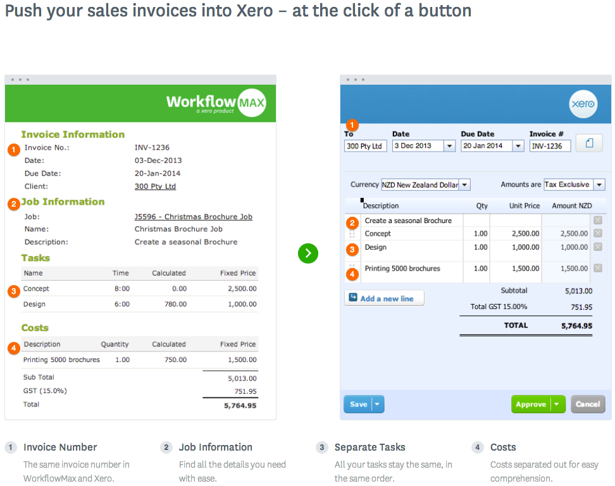Expand the Amounts are Tax Exclusive dropdown

tap(599, 185)
